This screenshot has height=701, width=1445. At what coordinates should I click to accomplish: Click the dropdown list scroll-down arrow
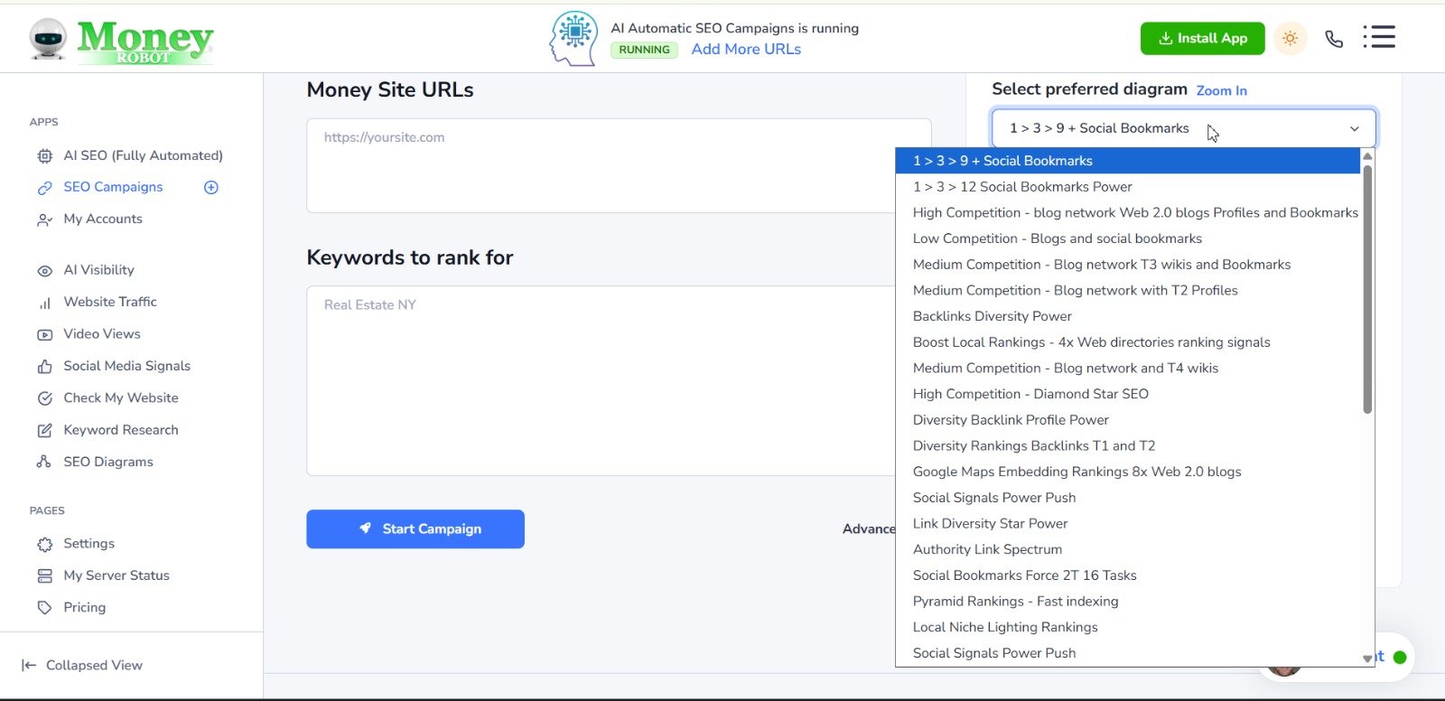[x=1367, y=659]
